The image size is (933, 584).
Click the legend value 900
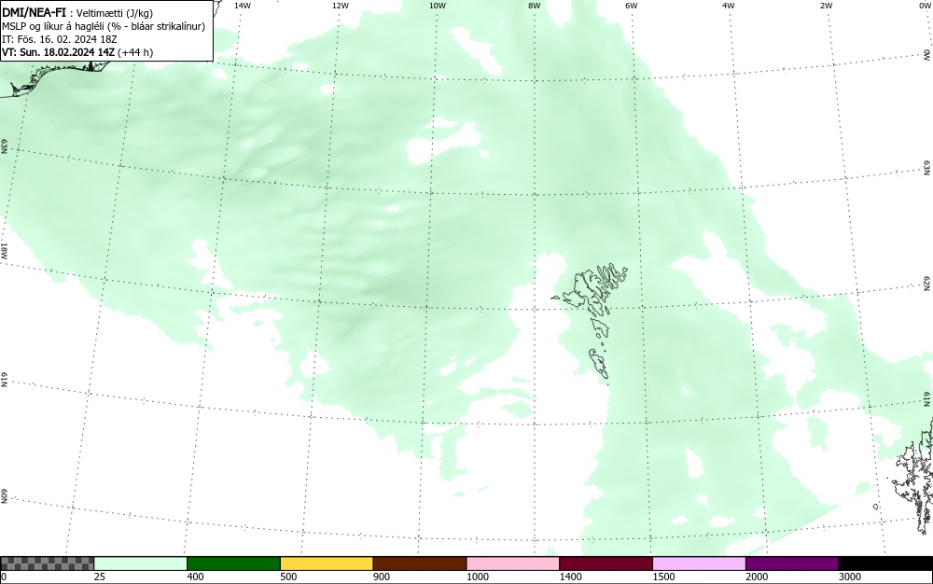382,577
